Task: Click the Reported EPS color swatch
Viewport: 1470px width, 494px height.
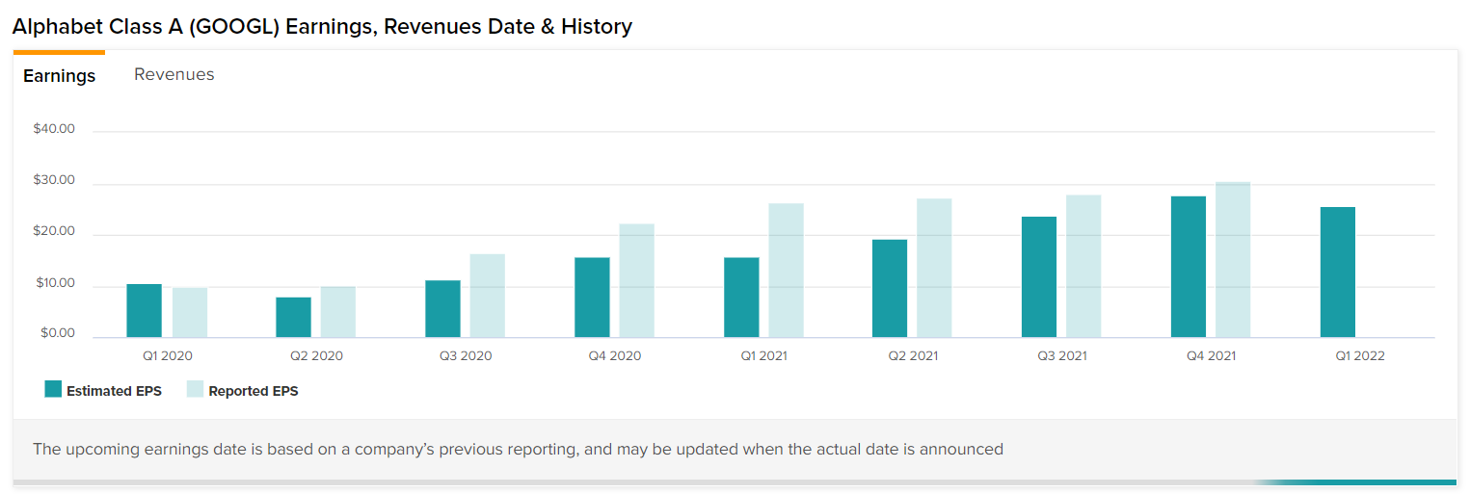Action: [x=195, y=389]
